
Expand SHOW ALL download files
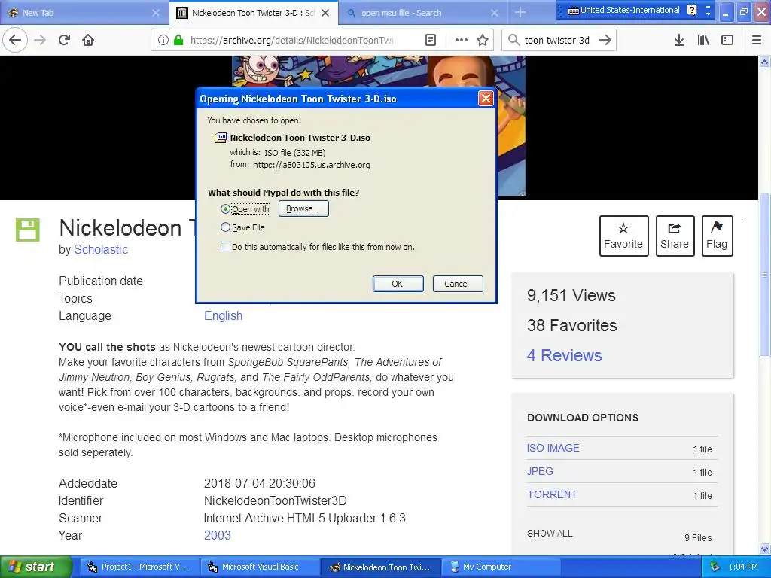[x=550, y=534]
